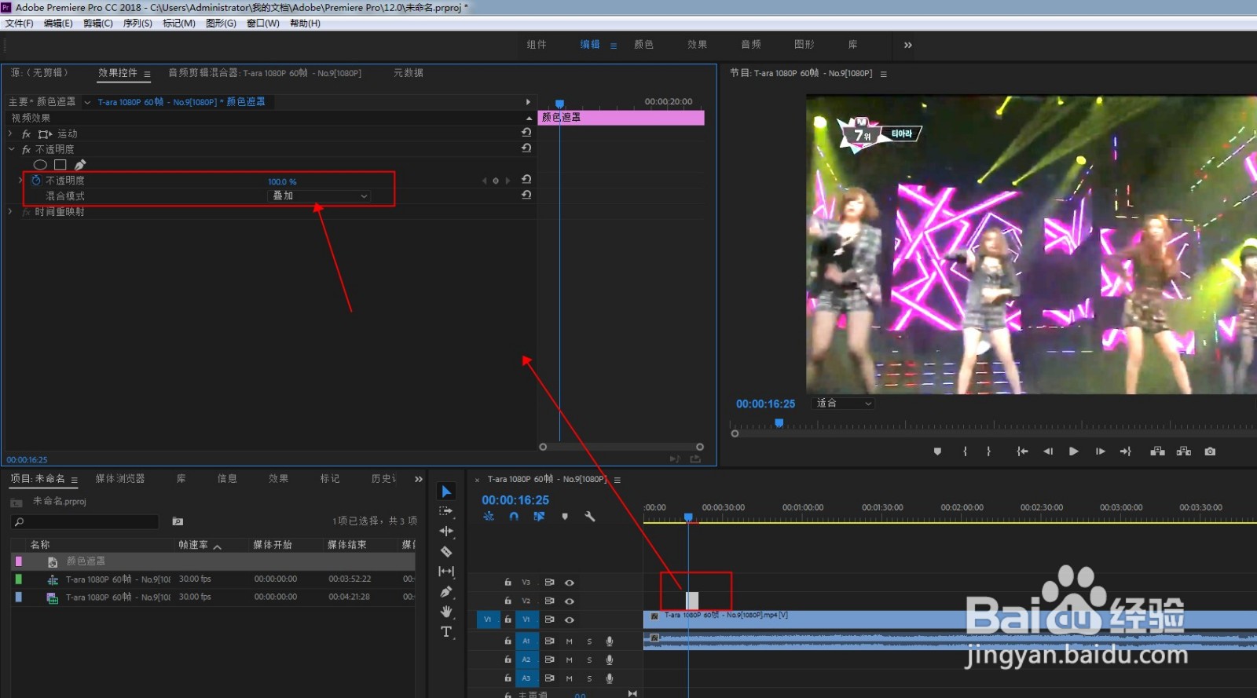Step back one frame

1048,451
